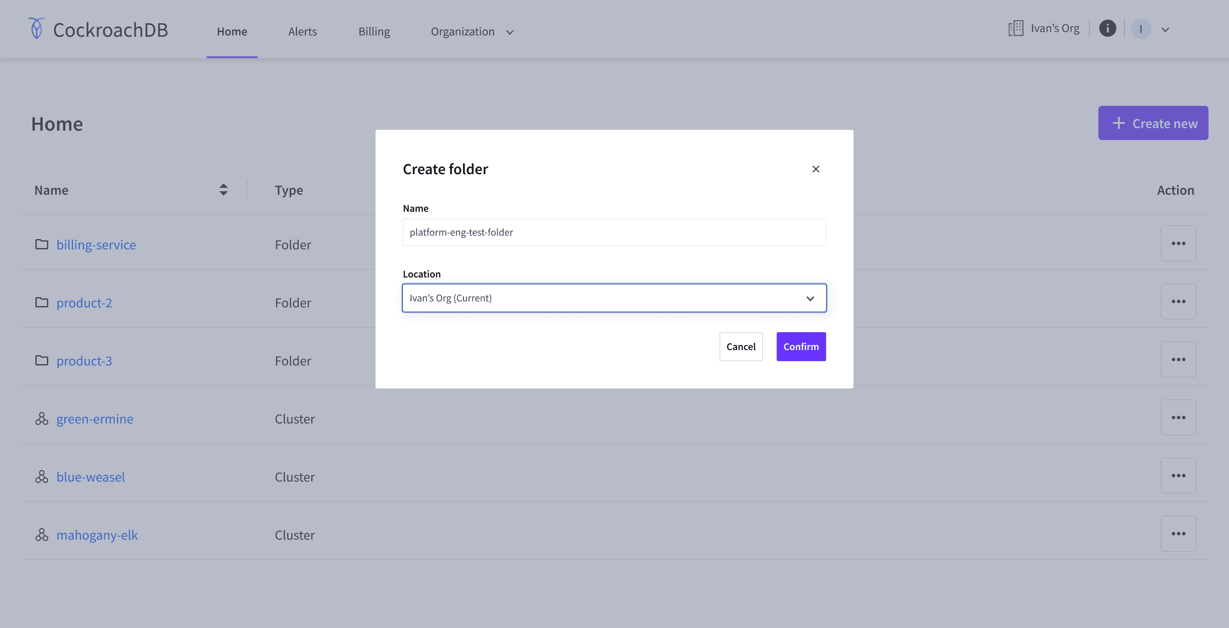Click Cluster type cell for blue-weasel

pyautogui.click(x=294, y=477)
